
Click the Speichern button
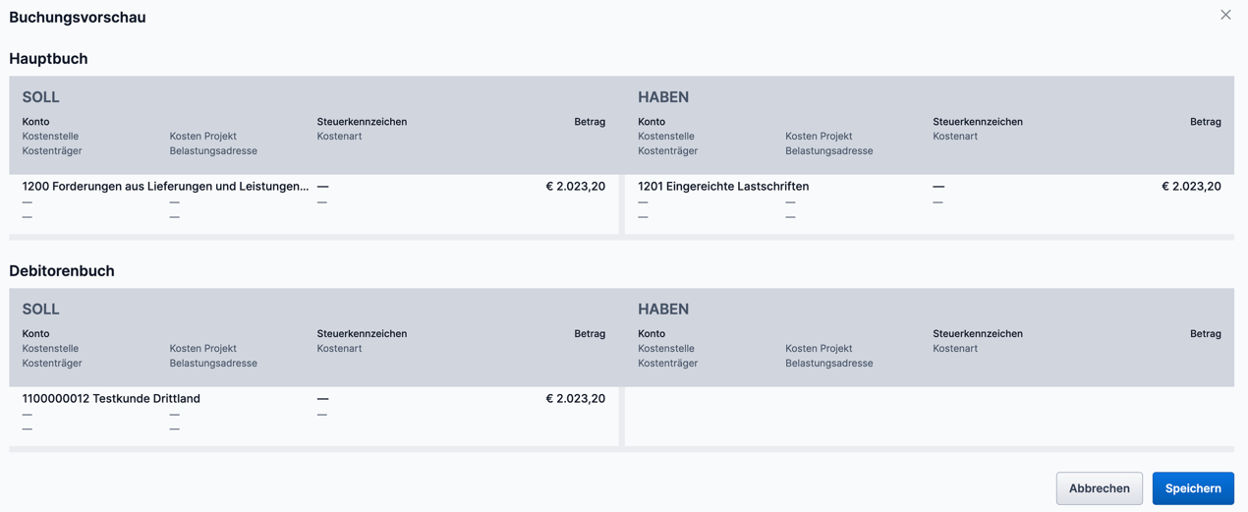pyautogui.click(x=1192, y=488)
